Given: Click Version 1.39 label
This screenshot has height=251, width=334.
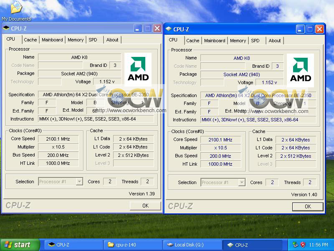Looking at the screenshot, I should coord(142,194).
